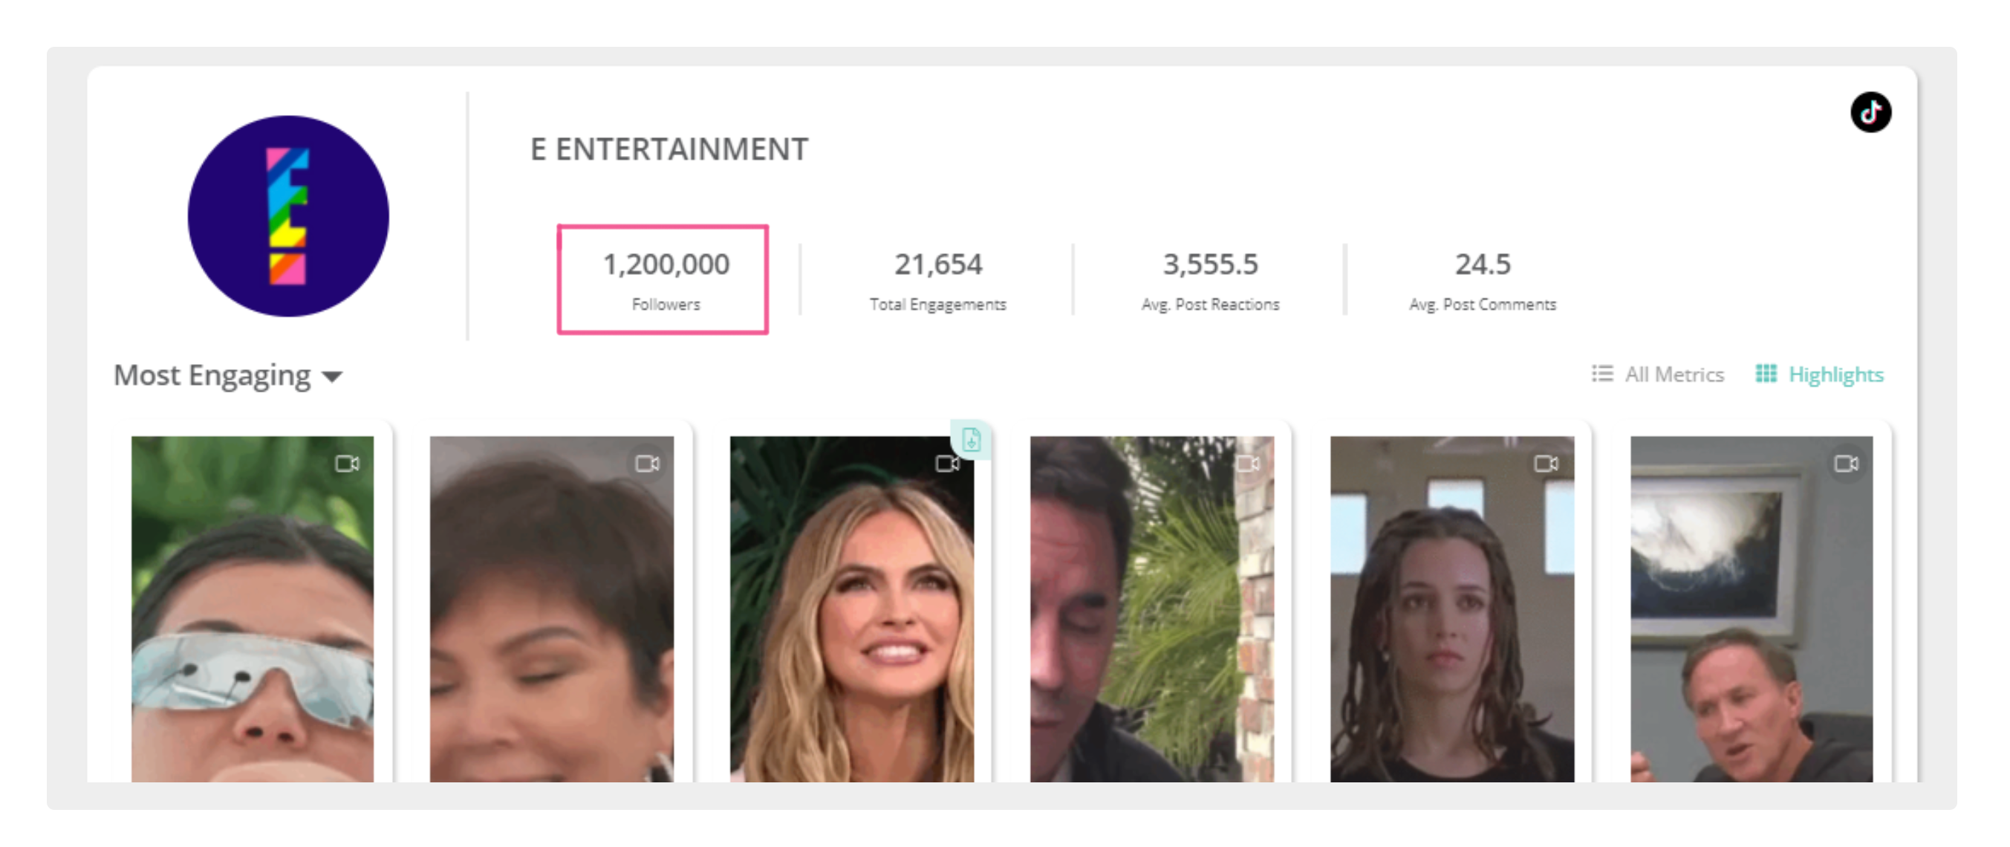Open the man by brick wall thumbnail
This screenshot has height=847, width=2010.
click(x=1151, y=609)
